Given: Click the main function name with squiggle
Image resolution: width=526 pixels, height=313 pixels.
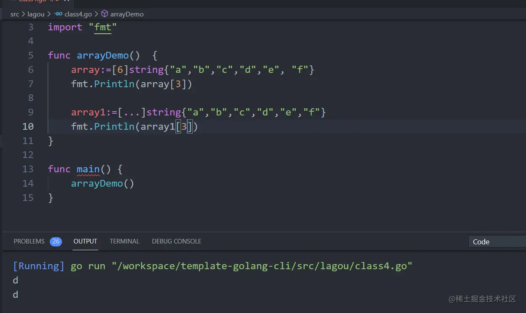Looking at the screenshot, I should pos(88,169).
